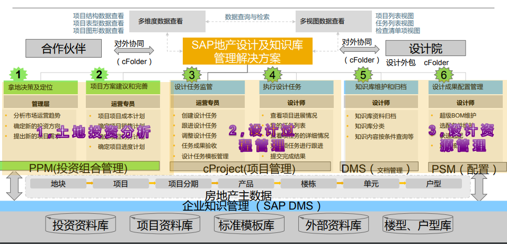The height and width of the screenshot is (244, 507).
Task: Select the 地块 master data step
Action: (x=58, y=184)
